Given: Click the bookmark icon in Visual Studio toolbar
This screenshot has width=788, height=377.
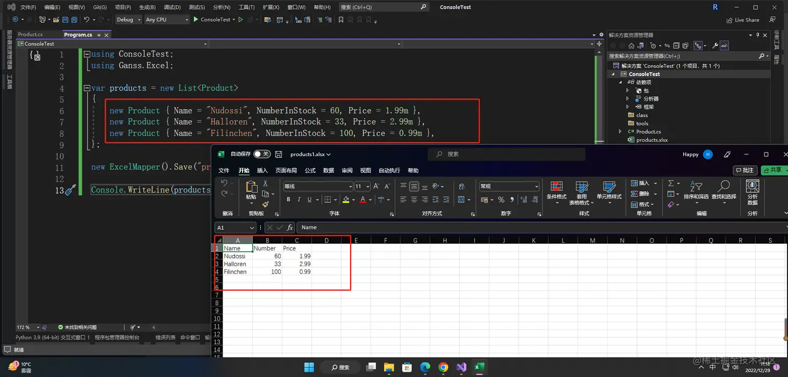Looking at the screenshot, I should pos(341,20).
